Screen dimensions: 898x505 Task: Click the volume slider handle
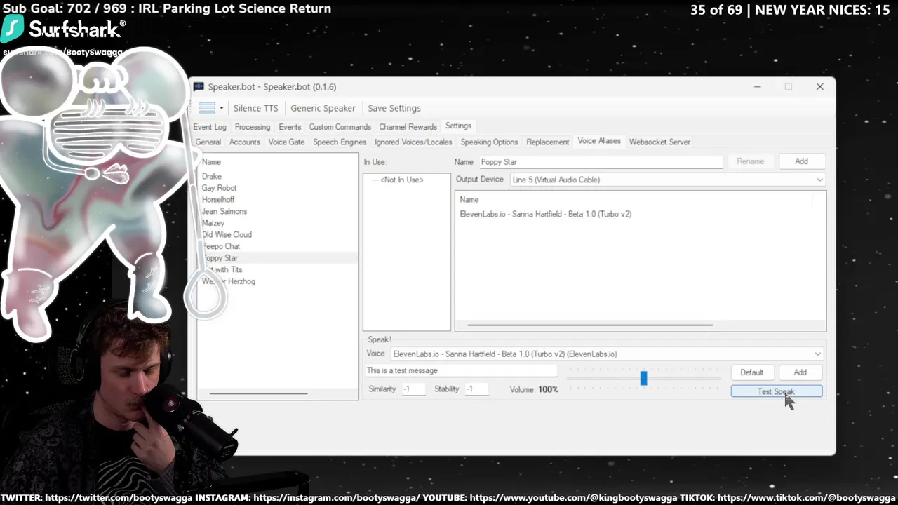coord(643,379)
